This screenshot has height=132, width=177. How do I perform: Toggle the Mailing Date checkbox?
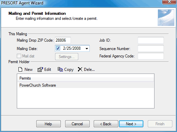[x=58, y=48]
